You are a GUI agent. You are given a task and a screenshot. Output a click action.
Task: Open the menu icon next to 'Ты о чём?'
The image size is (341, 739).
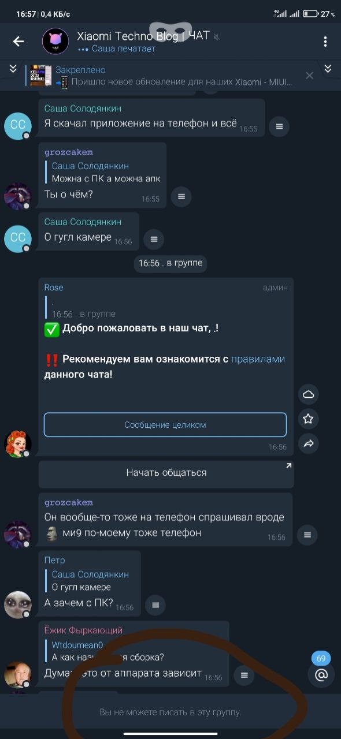(x=181, y=196)
